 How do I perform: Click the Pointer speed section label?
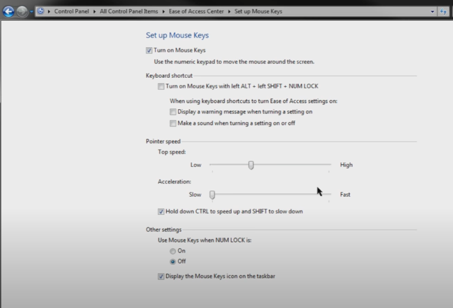(163, 141)
